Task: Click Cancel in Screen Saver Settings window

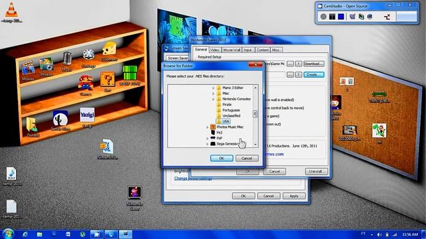Action: [268, 196]
